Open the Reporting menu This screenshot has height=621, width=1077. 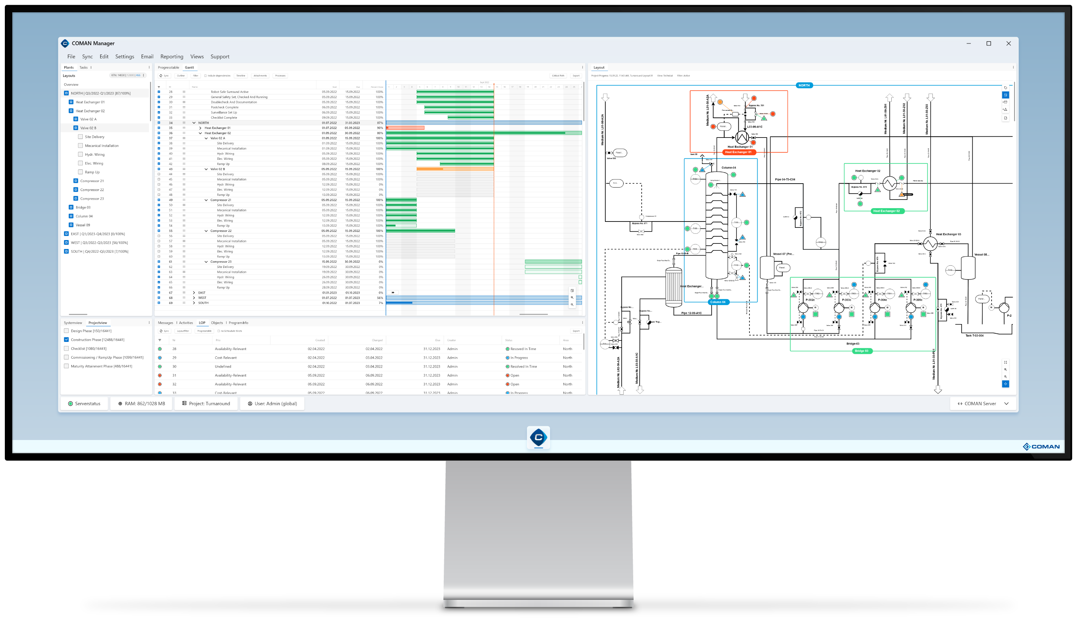(x=172, y=57)
